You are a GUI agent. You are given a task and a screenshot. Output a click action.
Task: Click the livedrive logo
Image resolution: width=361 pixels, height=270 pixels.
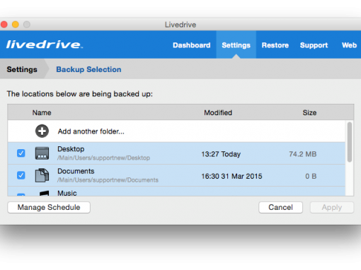44,45
